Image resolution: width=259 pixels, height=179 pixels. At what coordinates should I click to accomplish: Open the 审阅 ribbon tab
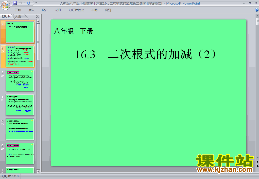(94, 10)
